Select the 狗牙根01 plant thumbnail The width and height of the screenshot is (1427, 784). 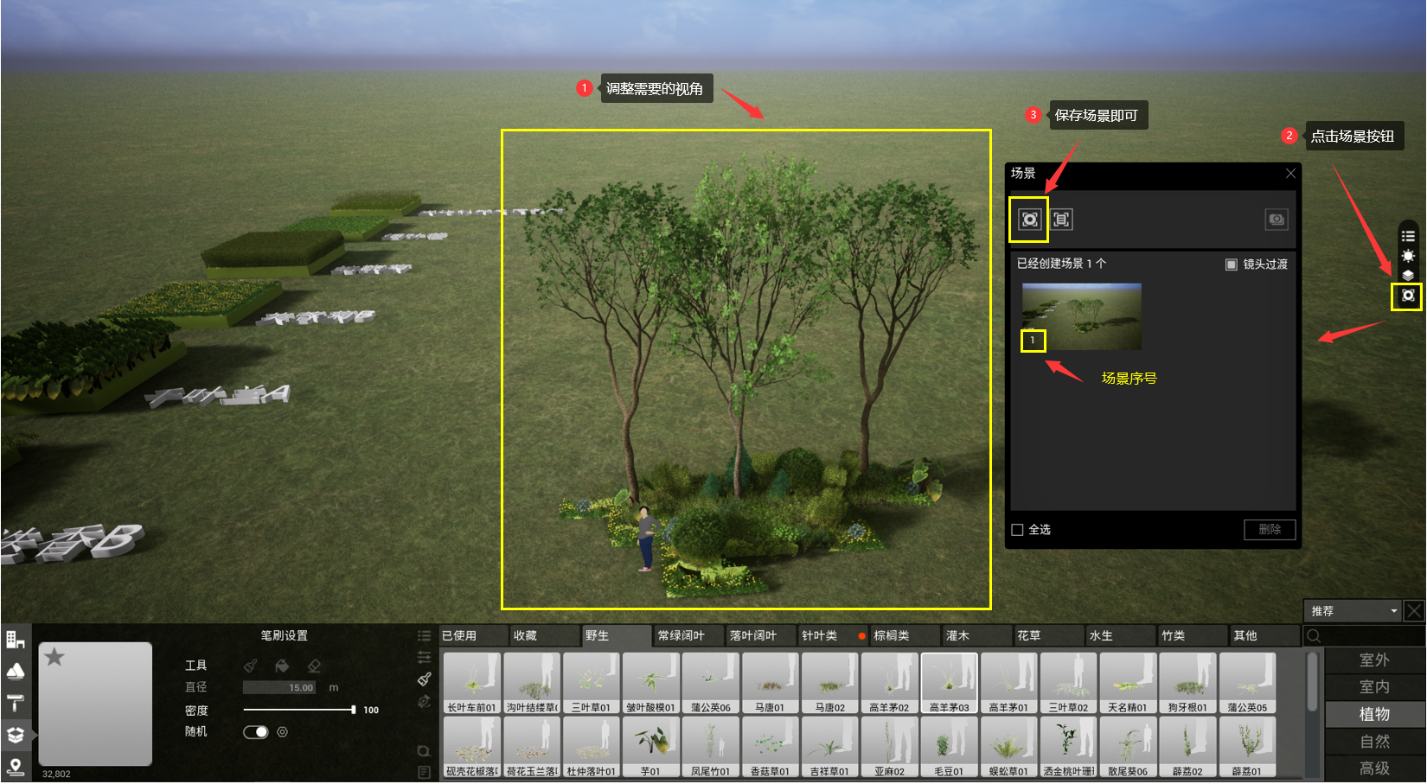tap(1187, 683)
